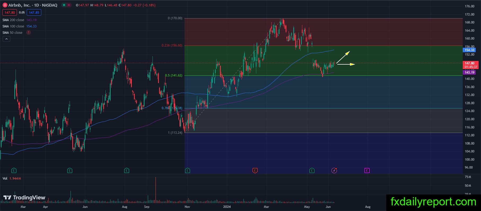
Task: Select the SMA 50 close indicator legend
Action: [x=12, y=33]
